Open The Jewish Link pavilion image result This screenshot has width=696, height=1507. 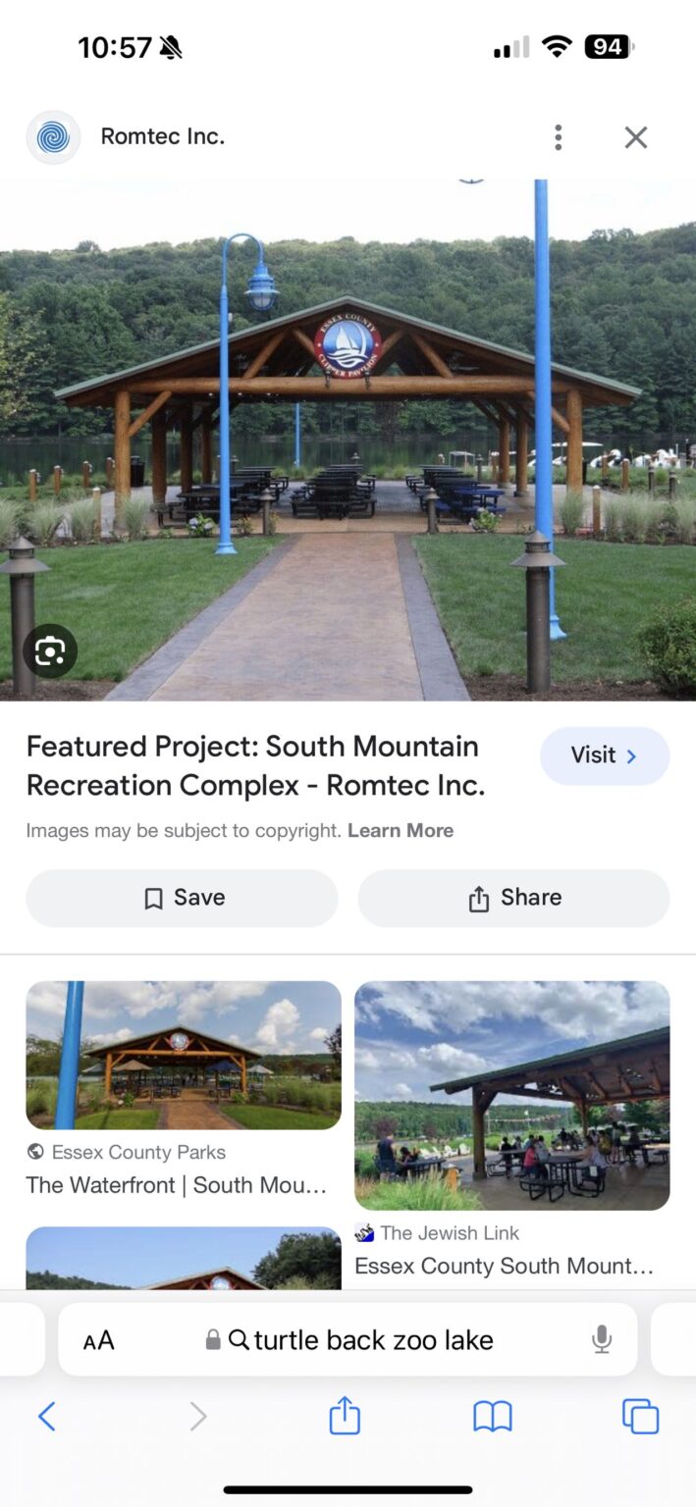(511, 1096)
